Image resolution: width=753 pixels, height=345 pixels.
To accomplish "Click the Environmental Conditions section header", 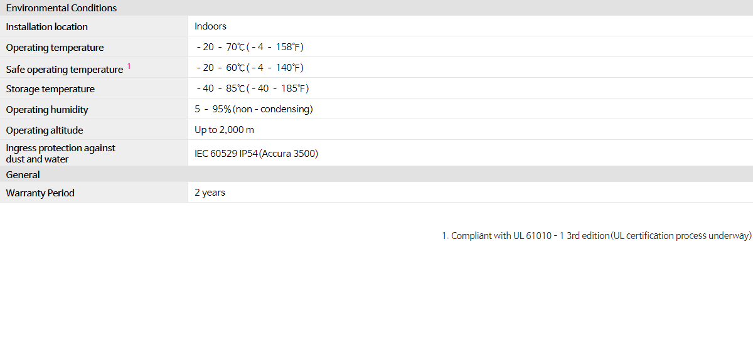I will coord(61,8).
